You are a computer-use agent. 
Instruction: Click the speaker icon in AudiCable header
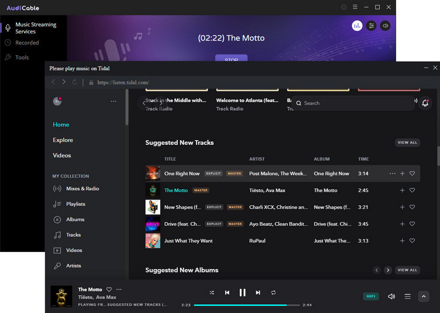(385, 26)
